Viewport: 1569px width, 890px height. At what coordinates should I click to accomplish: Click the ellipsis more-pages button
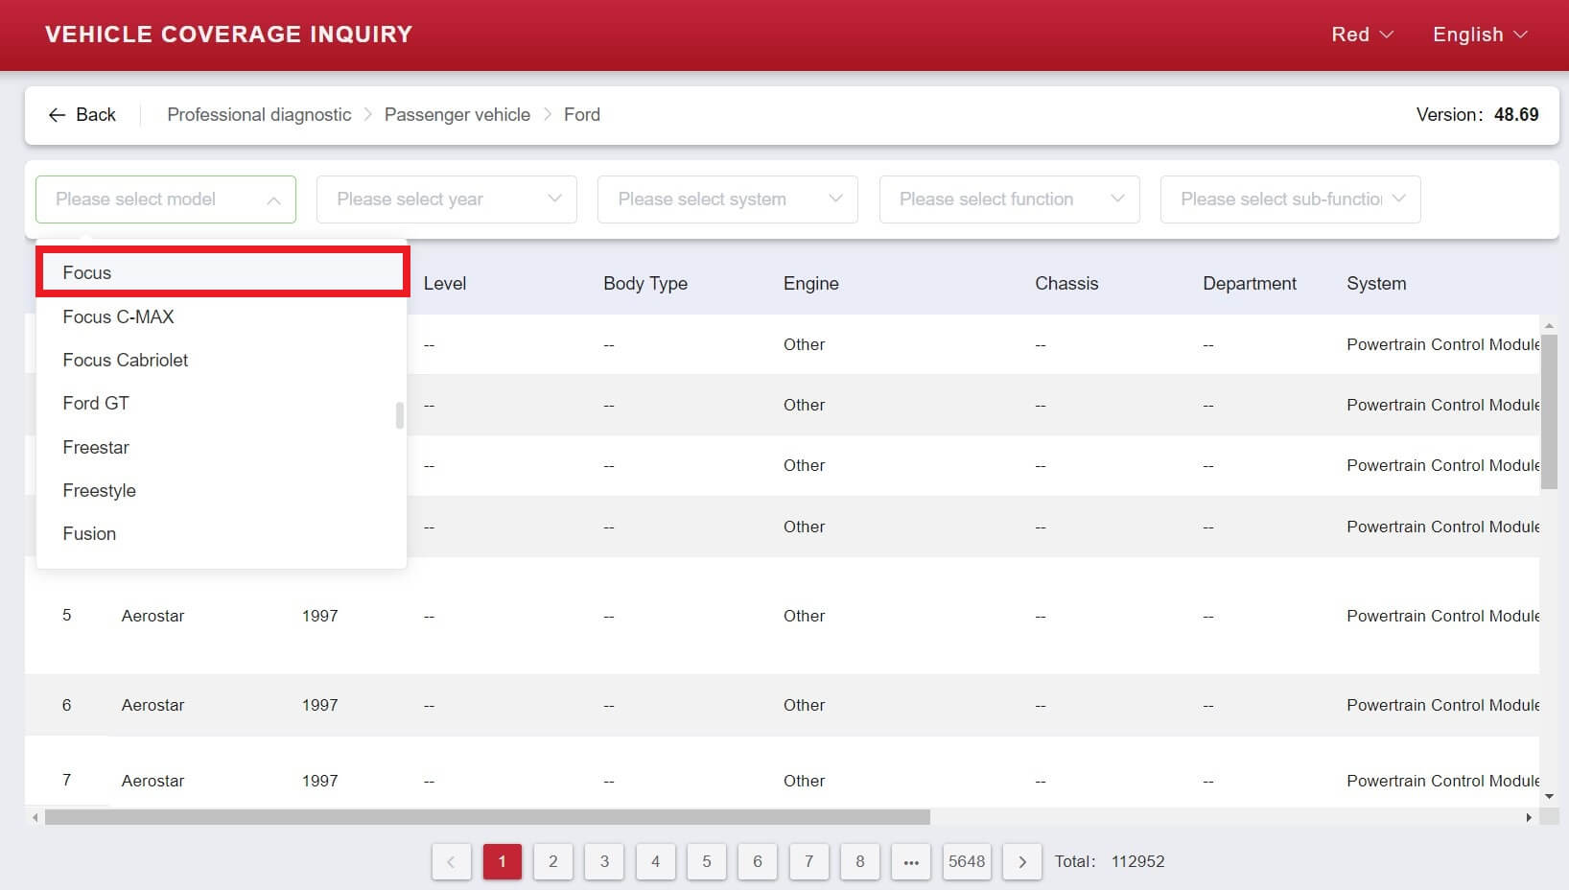point(911,861)
